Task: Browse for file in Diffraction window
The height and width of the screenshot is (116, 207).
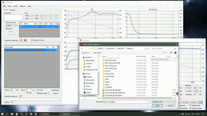Action: pyautogui.click(x=201, y=102)
